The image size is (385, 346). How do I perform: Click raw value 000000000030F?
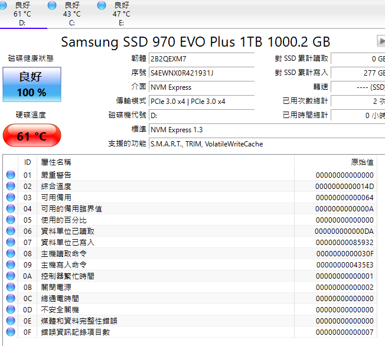pyautogui.click(x=345, y=254)
